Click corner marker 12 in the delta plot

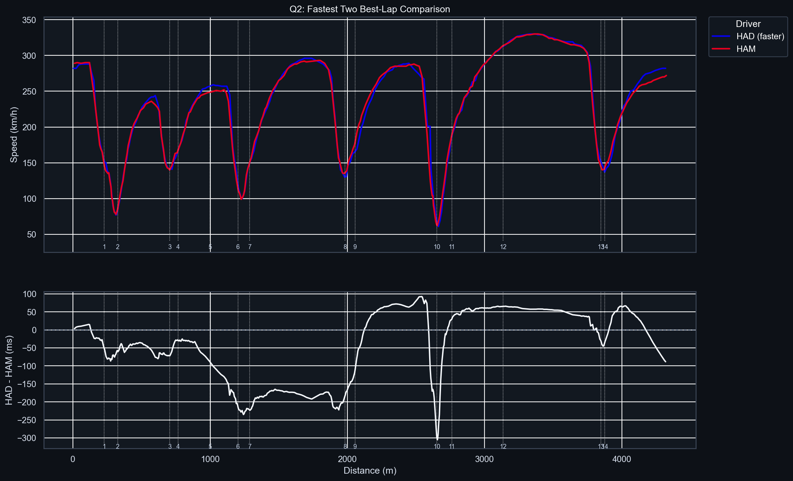tap(503, 447)
